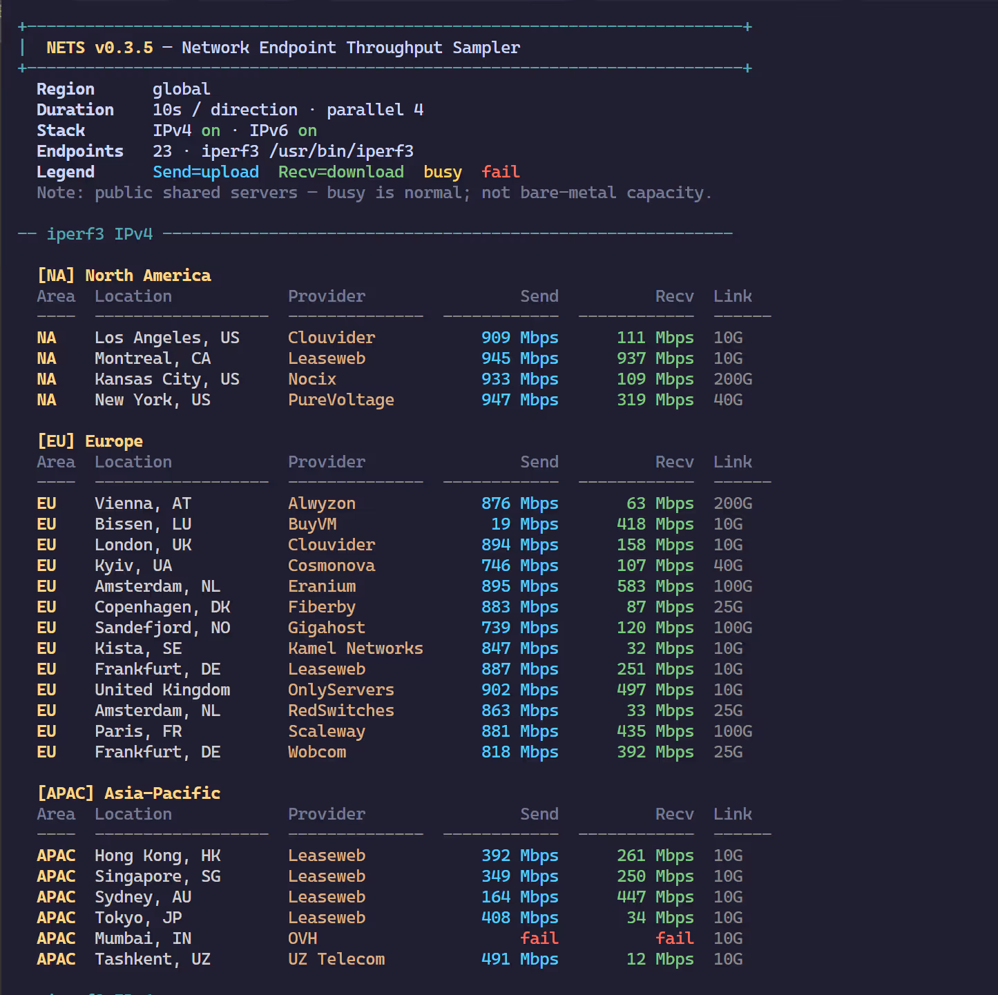Click "London, UK" location
This screenshot has width=998, height=995.
pyautogui.click(x=143, y=545)
